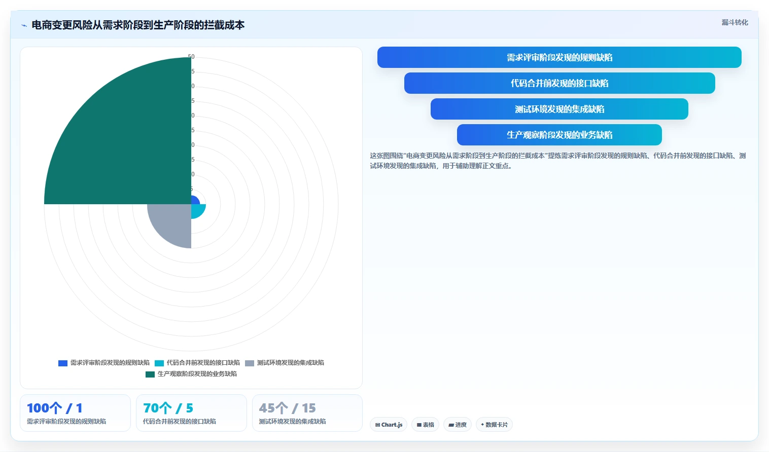Click the Chart.js tag chip
769x452 pixels.
click(389, 425)
